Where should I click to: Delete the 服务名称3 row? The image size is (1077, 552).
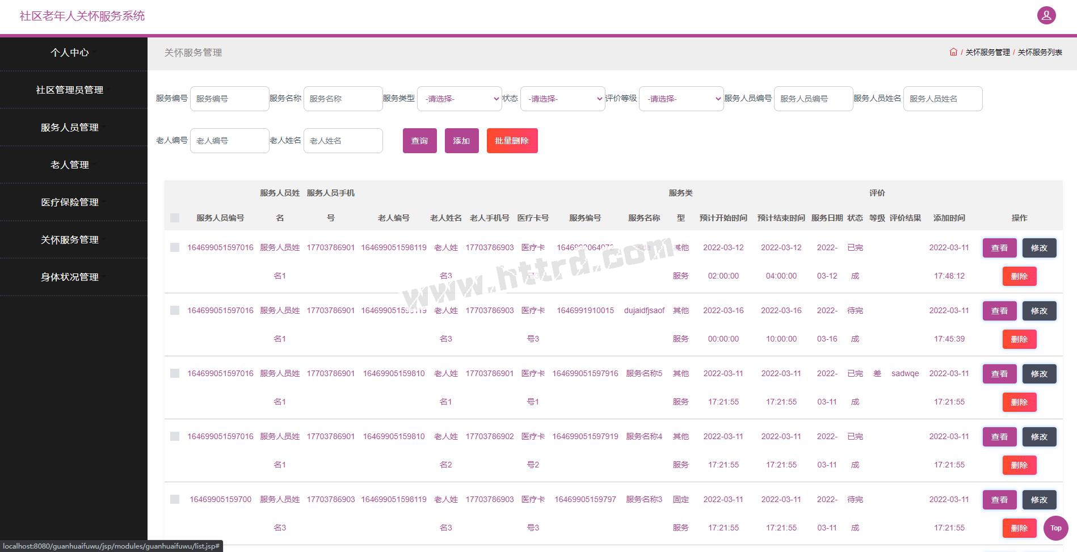1020,528
